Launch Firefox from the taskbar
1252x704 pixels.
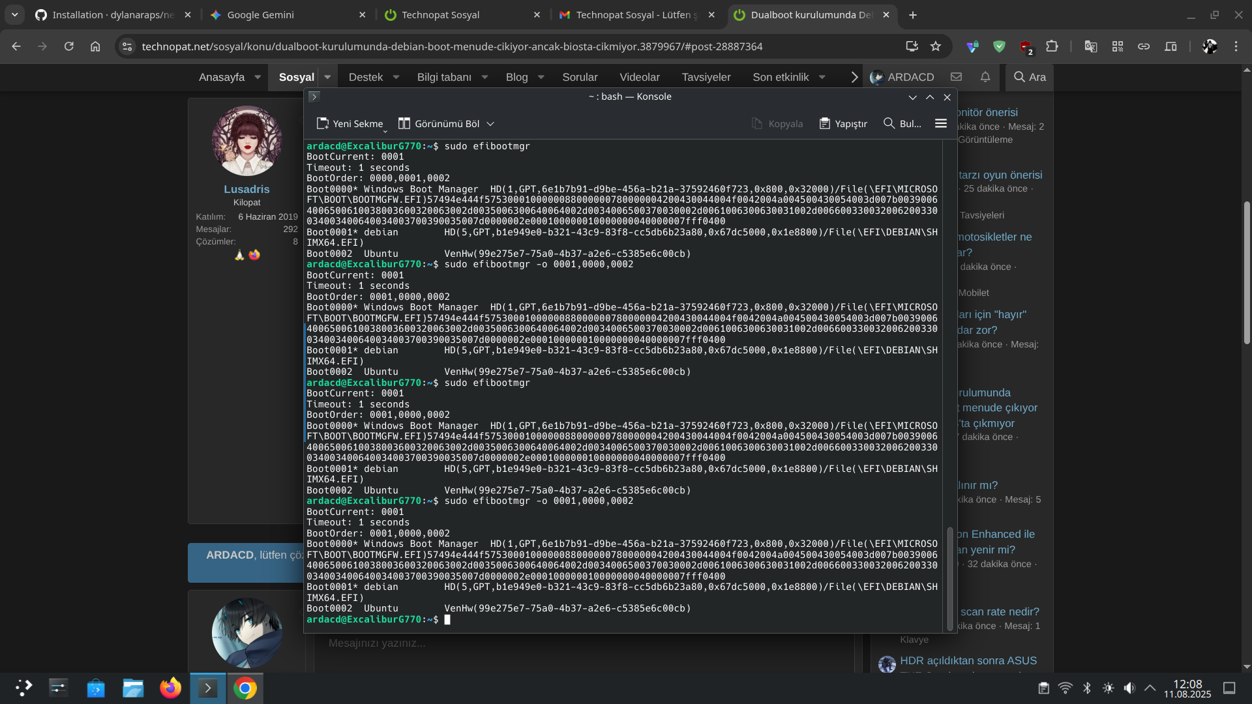pos(170,688)
